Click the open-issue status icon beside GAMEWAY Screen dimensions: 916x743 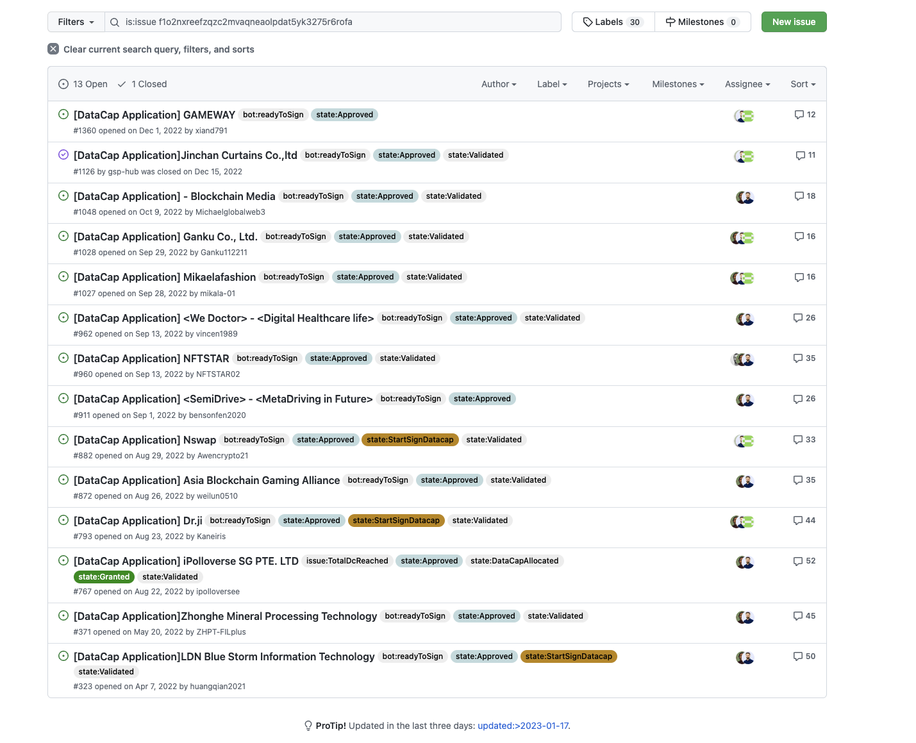(x=63, y=113)
